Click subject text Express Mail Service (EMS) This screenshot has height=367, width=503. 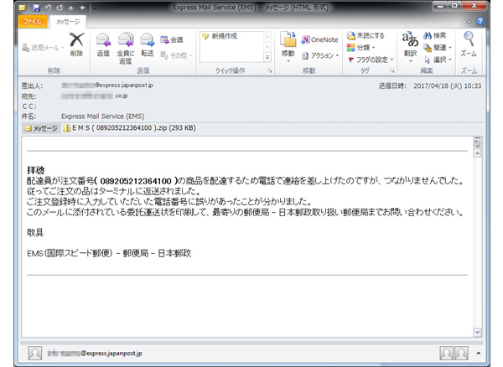point(102,116)
